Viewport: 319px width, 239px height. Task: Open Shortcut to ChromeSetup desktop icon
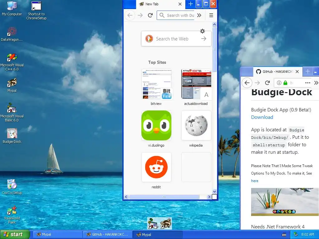[36, 10]
